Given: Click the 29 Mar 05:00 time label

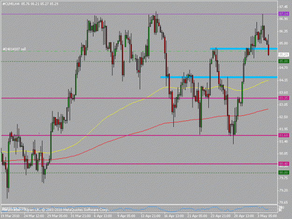Looking at the screenshot, I should pos(57,216).
